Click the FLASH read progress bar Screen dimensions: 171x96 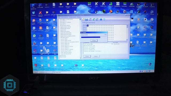point(94,37)
